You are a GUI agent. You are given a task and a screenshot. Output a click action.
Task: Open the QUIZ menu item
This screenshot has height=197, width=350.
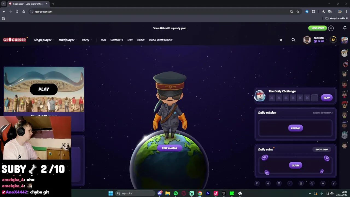tap(104, 40)
